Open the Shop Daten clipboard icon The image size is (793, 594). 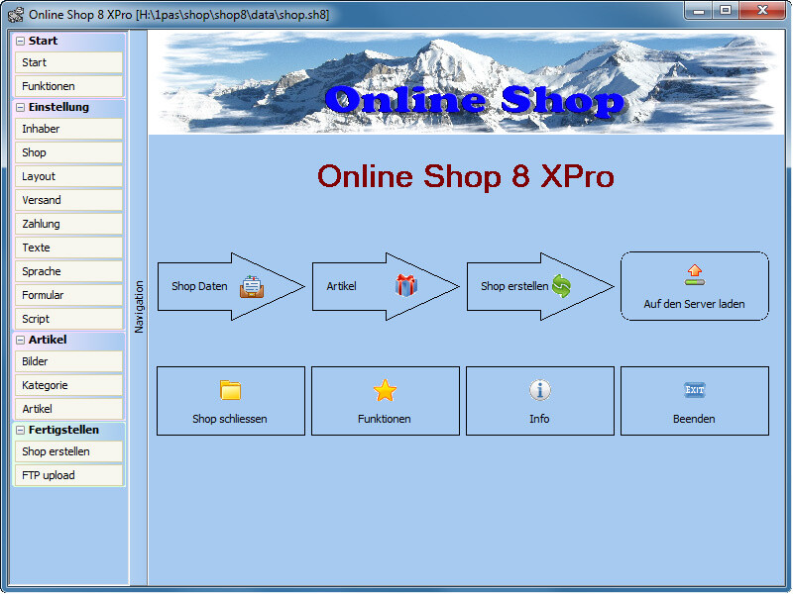[253, 285]
